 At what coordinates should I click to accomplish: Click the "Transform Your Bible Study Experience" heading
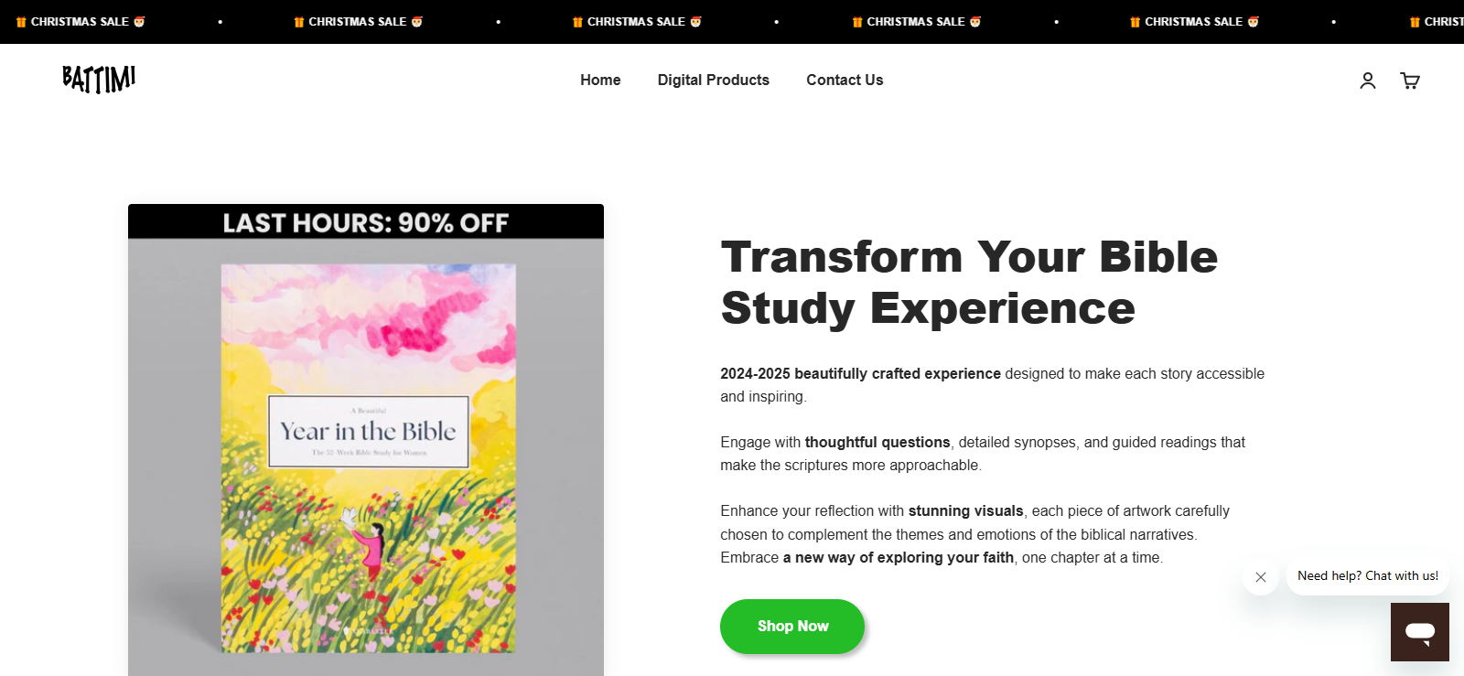pos(969,282)
